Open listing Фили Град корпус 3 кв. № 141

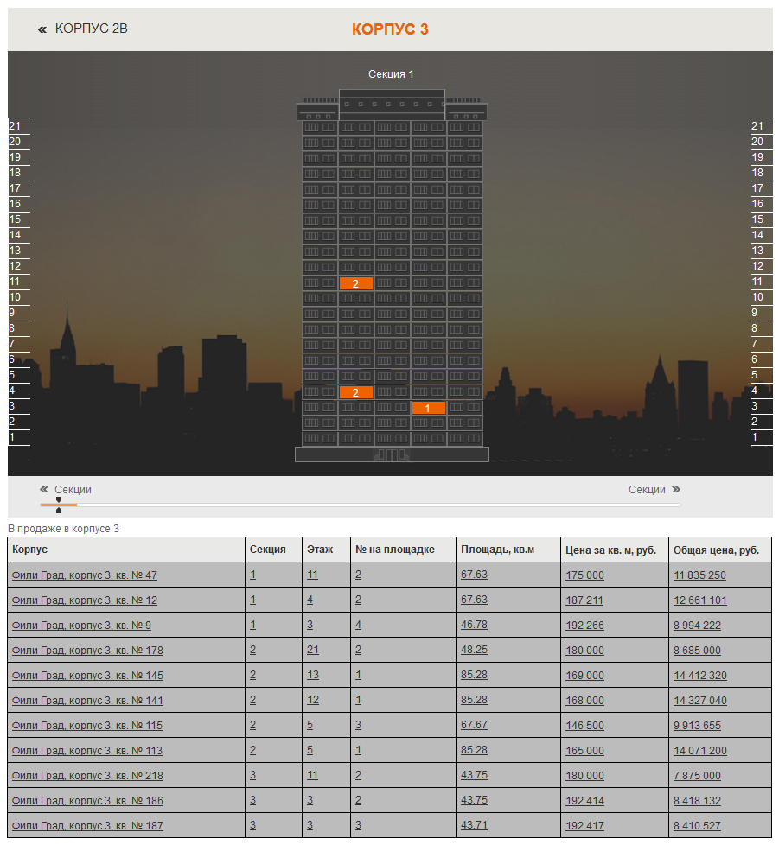(87, 701)
